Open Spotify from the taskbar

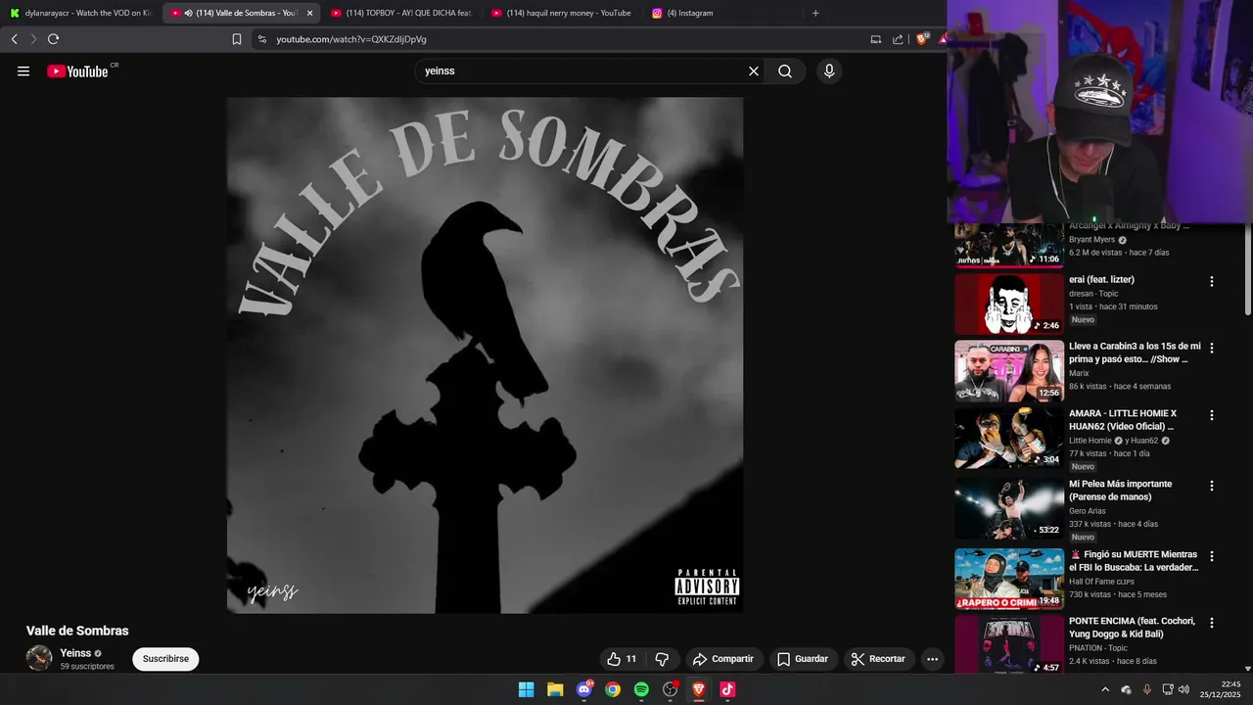[641, 689]
